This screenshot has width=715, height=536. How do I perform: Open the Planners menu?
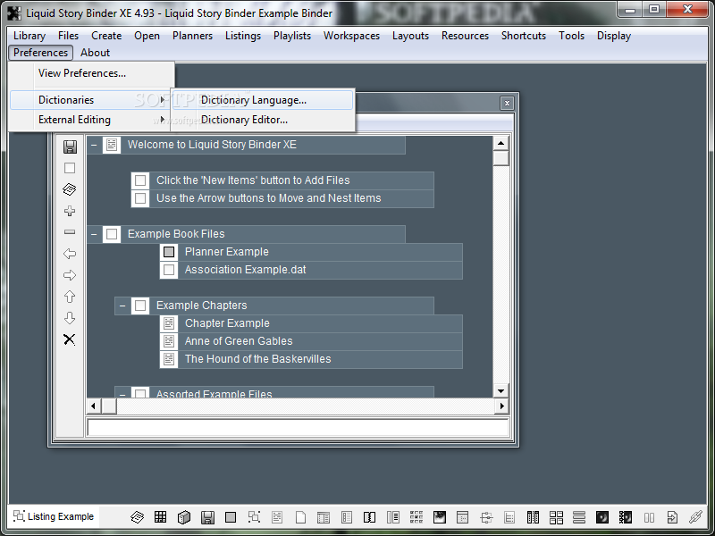coord(192,36)
